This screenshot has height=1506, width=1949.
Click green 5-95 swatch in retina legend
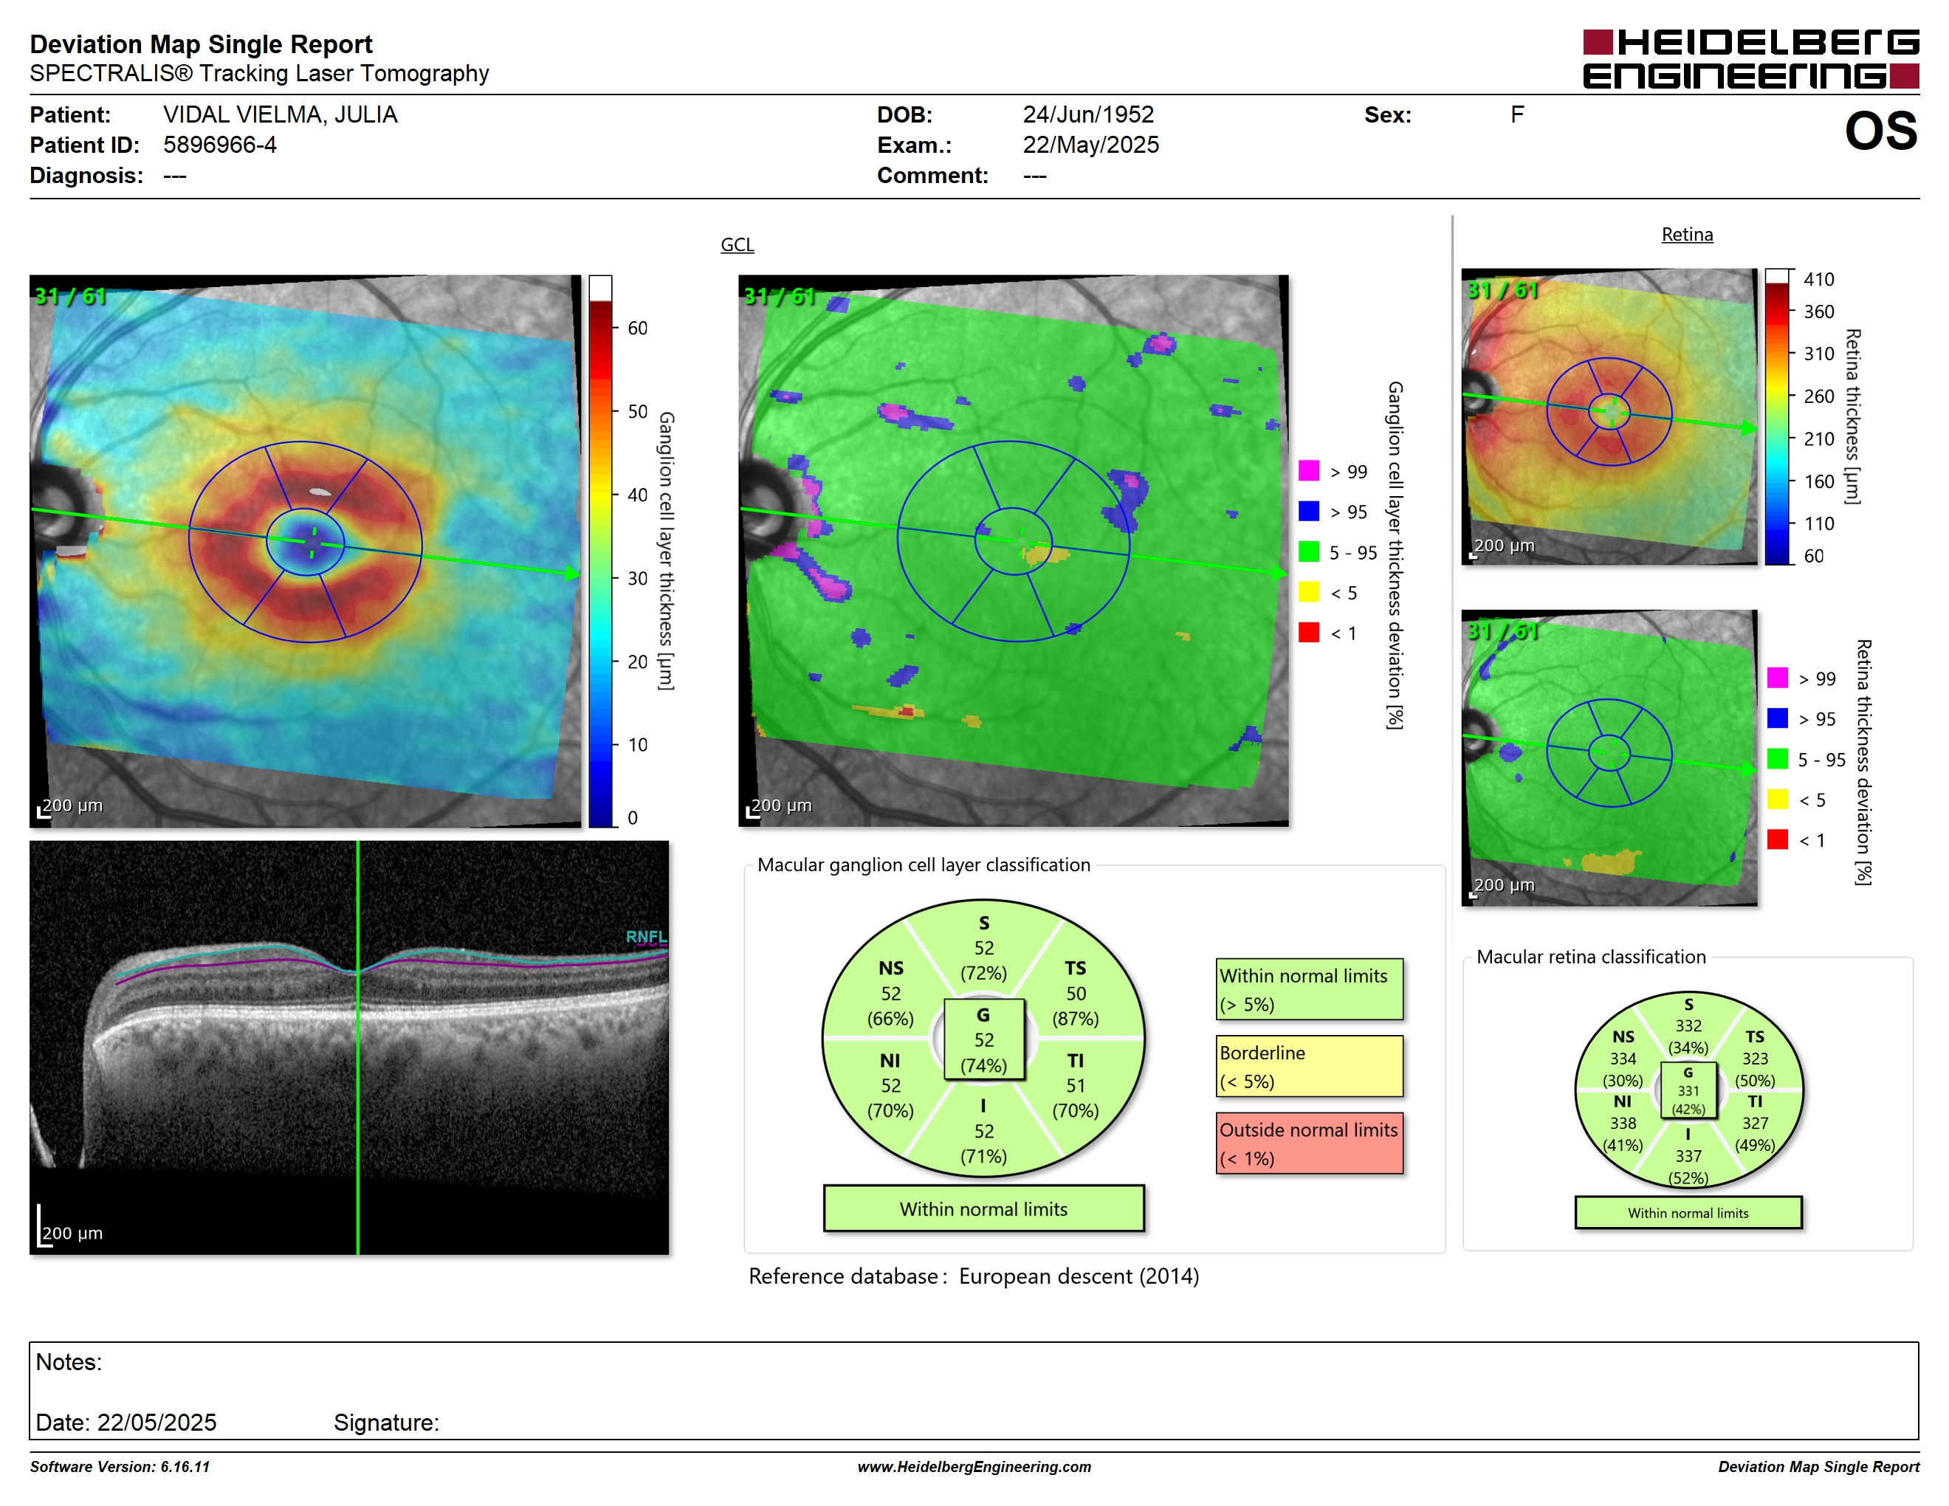click(x=1777, y=759)
